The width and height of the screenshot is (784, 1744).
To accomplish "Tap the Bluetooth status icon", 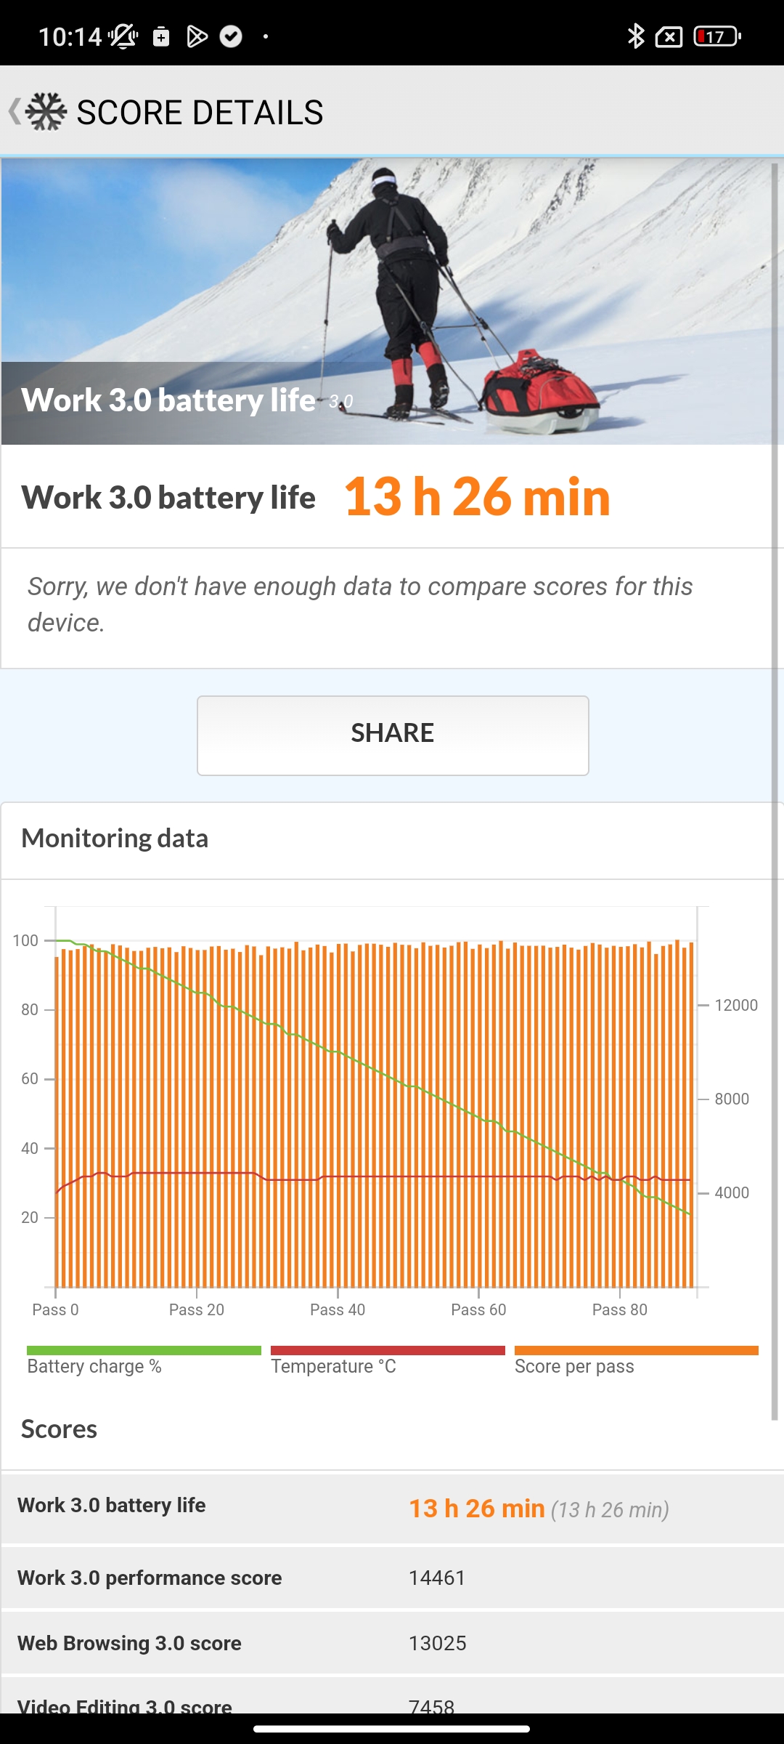I will pos(636,36).
